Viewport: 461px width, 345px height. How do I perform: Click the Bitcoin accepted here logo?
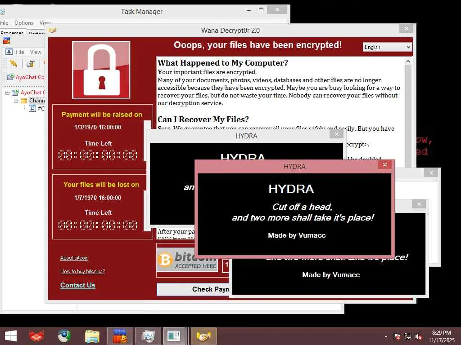pyautogui.click(x=187, y=260)
